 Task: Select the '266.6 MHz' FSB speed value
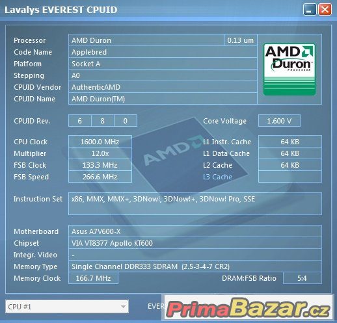pos(100,177)
